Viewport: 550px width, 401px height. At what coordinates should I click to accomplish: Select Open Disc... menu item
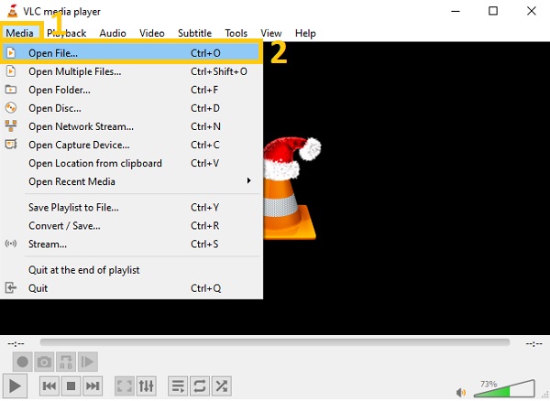coord(131,108)
